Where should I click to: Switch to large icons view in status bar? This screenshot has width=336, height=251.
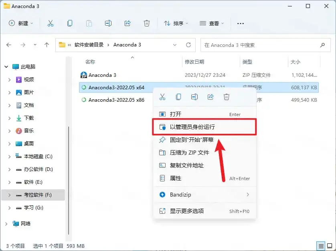tap(330, 246)
